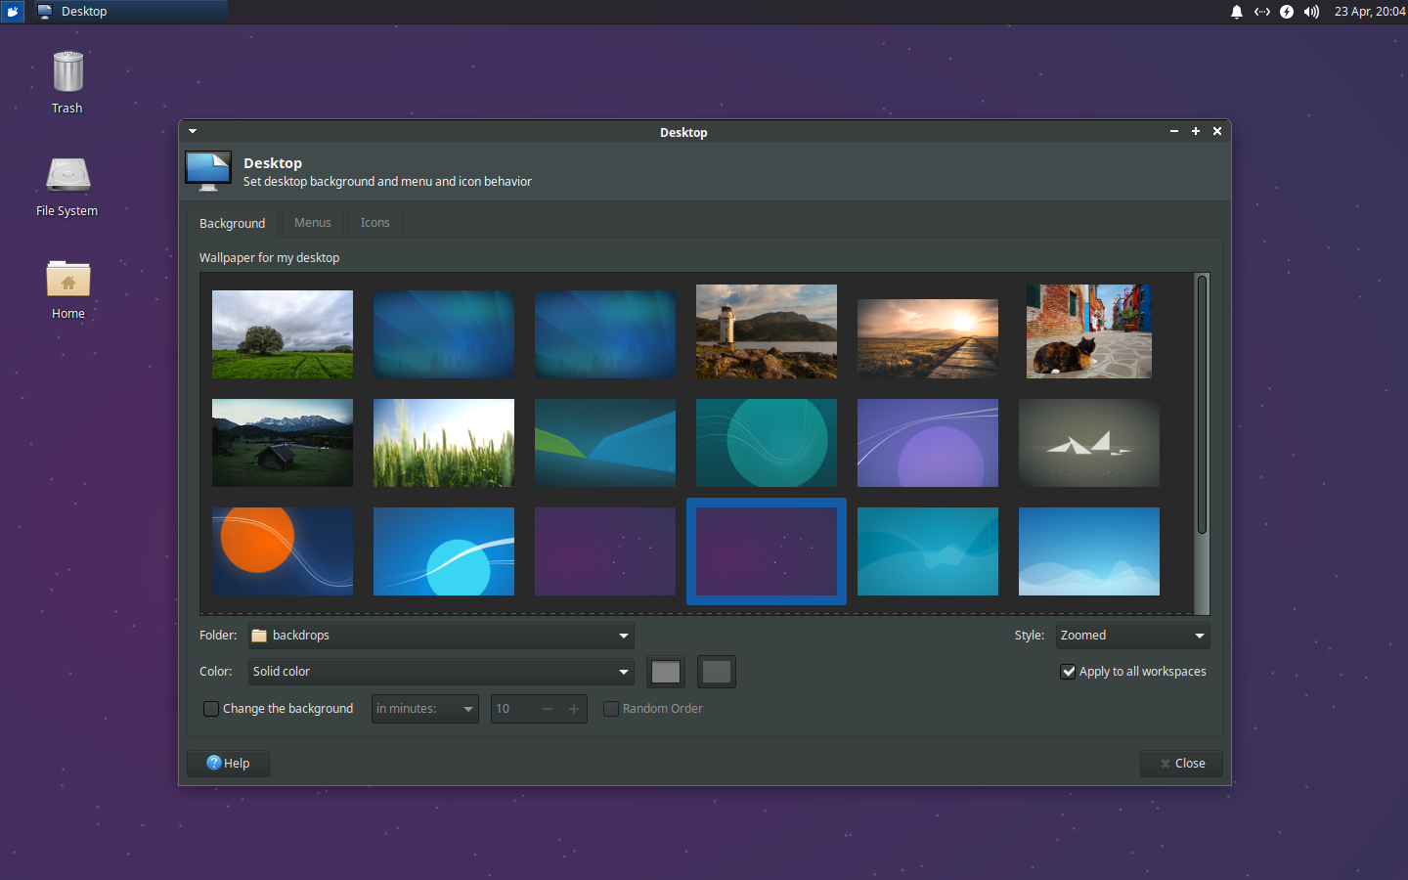This screenshot has height=880, width=1408.
Task: Enable Change the background
Action: tap(211, 708)
